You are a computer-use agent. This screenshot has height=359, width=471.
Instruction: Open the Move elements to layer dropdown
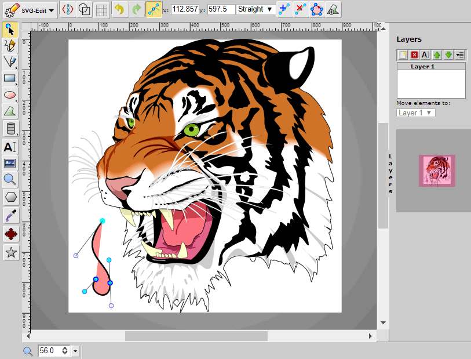(x=415, y=113)
